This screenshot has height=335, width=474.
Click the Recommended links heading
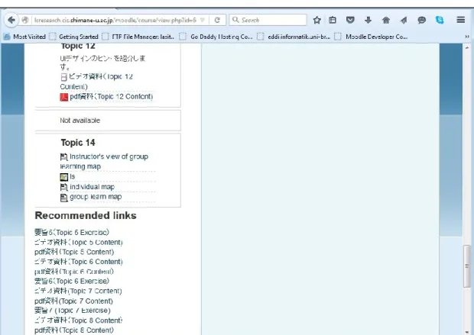click(86, 215)
